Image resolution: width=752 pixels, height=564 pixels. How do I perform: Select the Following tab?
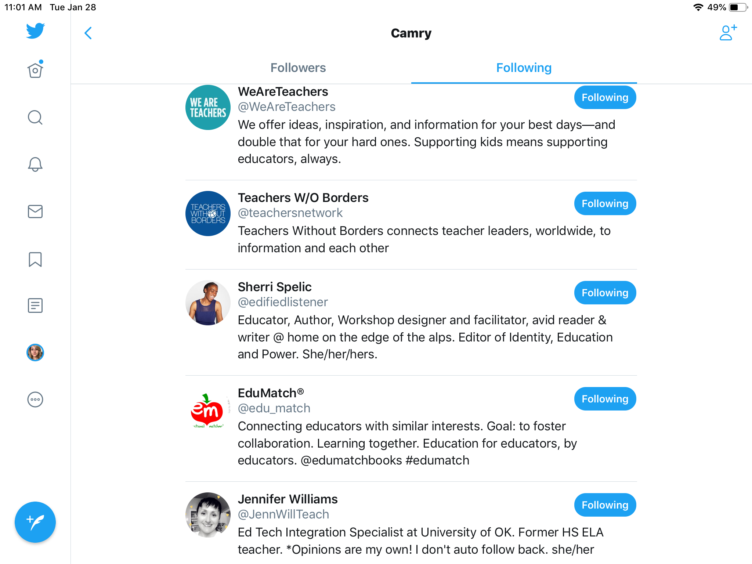pyautogui.click(x=524, y=68)
